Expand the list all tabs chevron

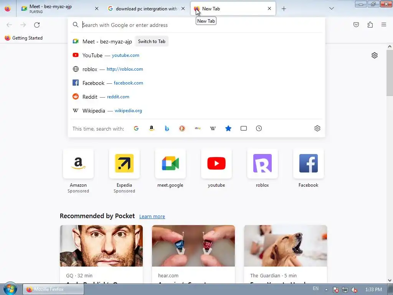coord(331,8)
